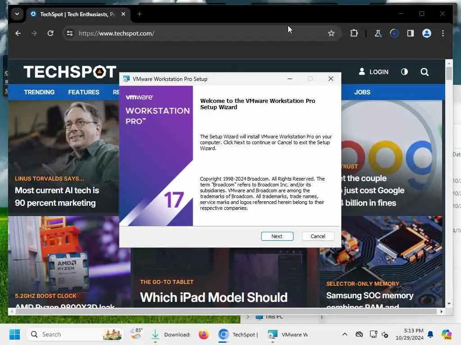
Task: Toggle the browser side panel
Action: pyautogui.click(x=411, y=33)
